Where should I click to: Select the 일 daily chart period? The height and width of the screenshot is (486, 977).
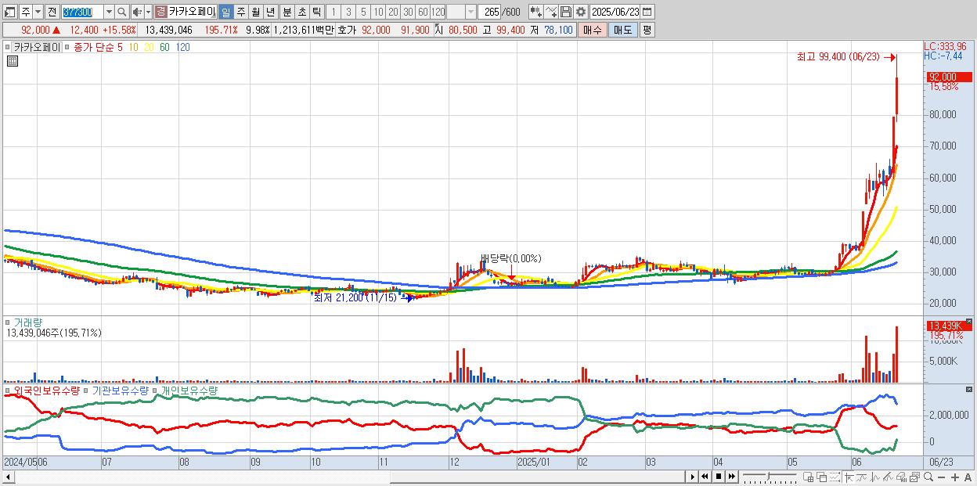click(225, 12)
